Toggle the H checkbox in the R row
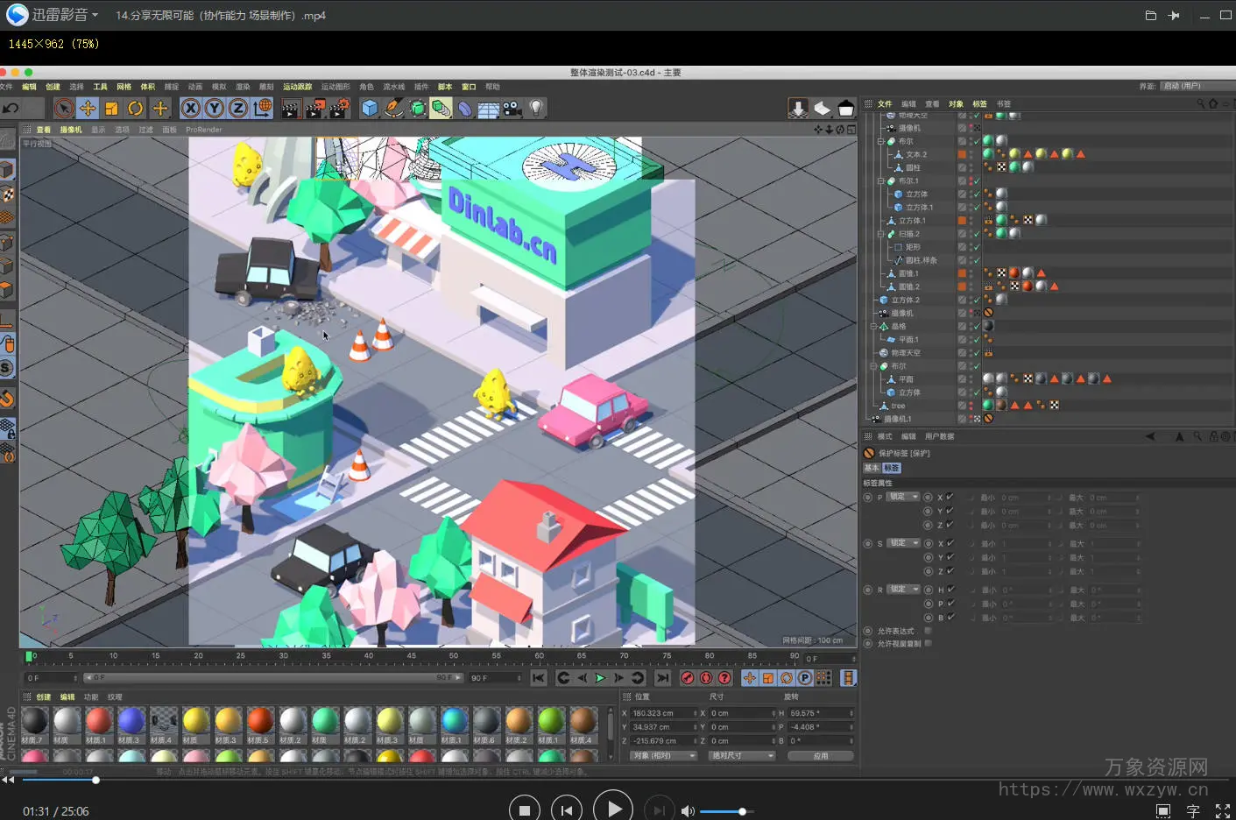1236x820 pixels. point(950,590)
